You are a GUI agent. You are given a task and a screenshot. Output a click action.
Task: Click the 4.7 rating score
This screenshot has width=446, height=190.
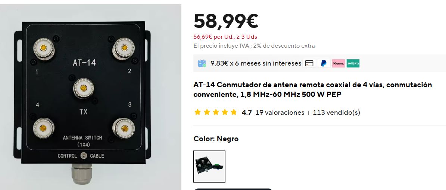(x=247, y=113)
